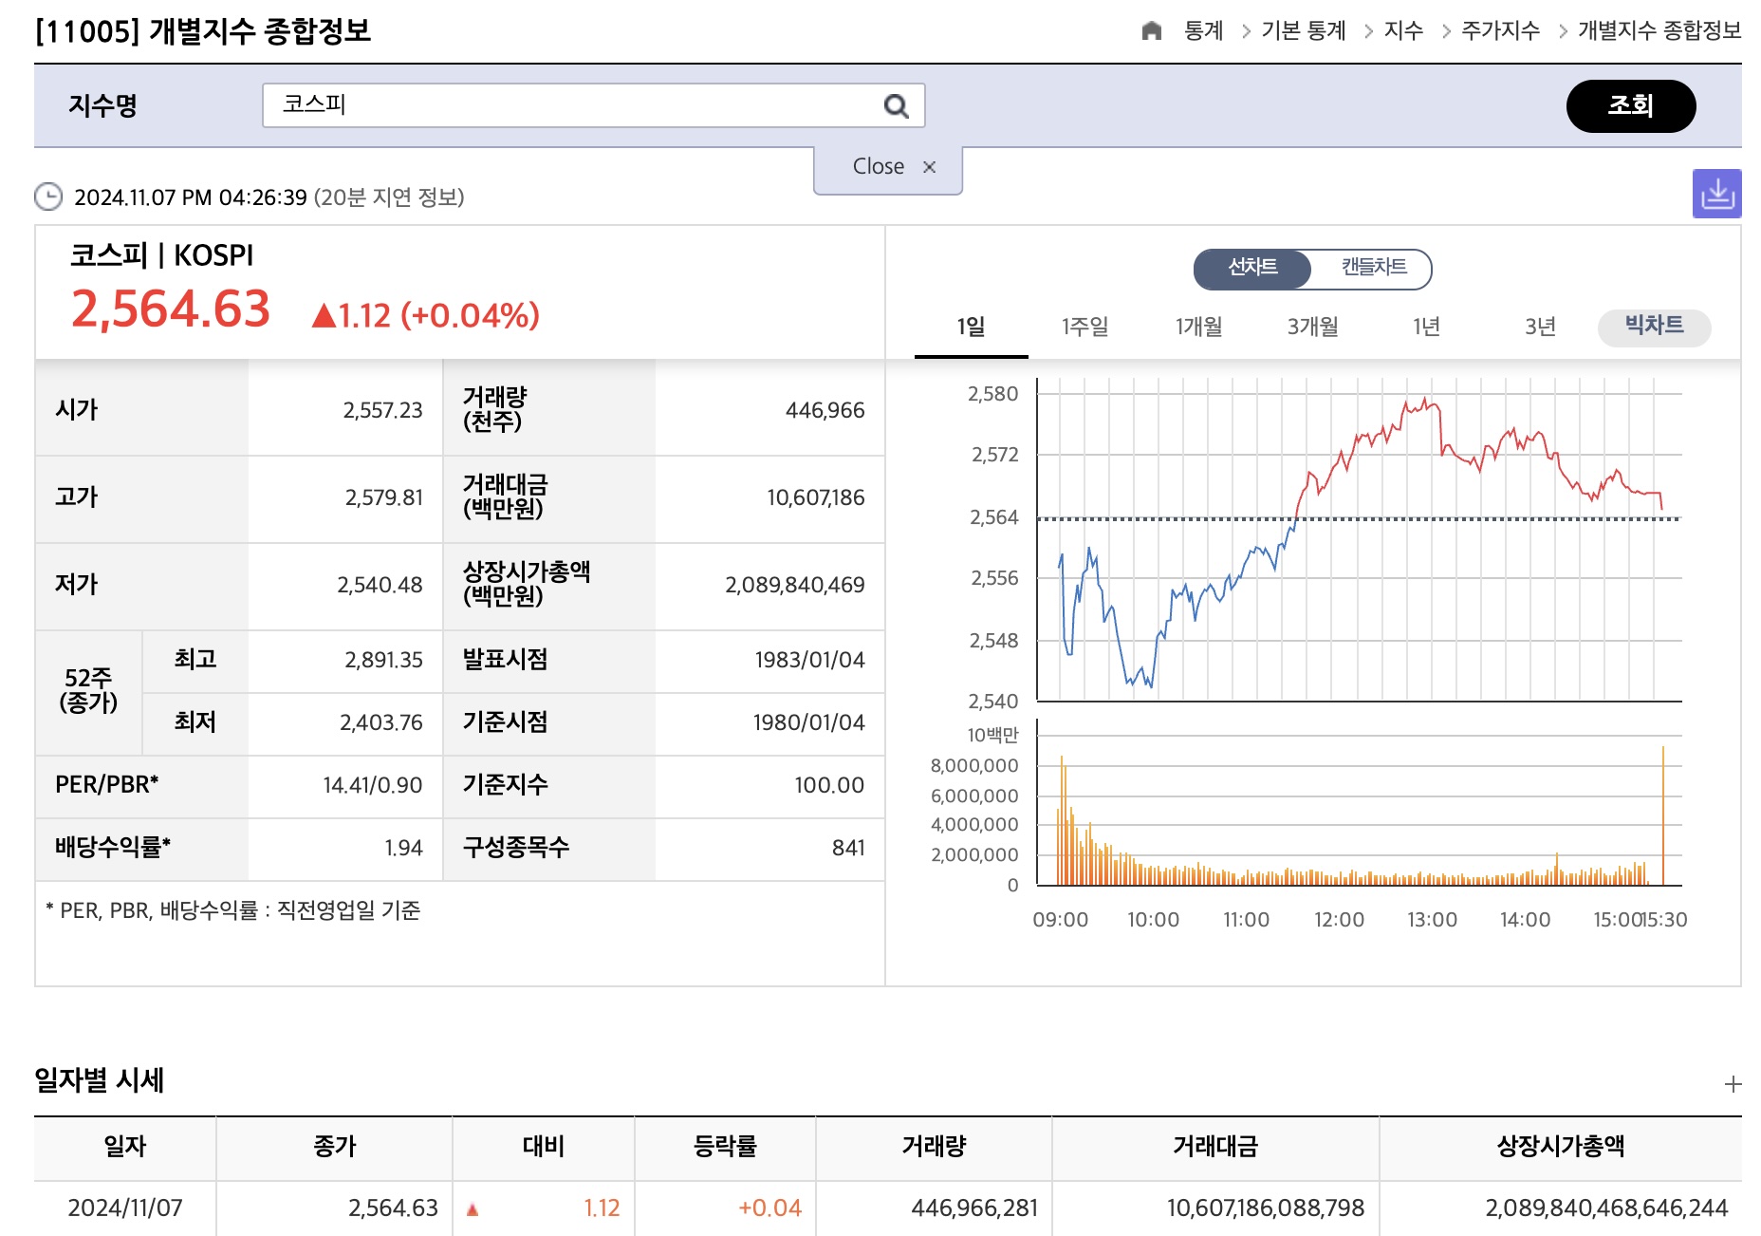This screenshot has height=1236, width=1761.
Task: Click the 2,564 dotted reference line on chart
Action: point(1359,518)
